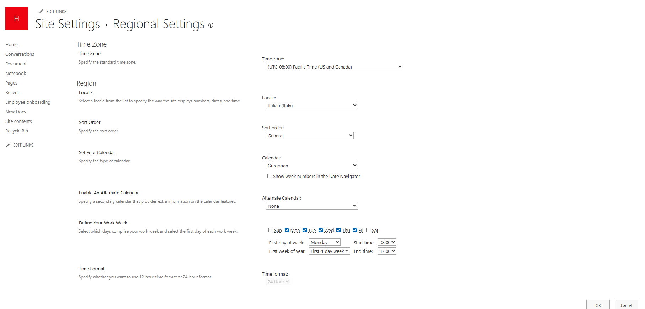Open the Time zone dropdown
The width and height of the screenshot is (645, 309).
[x=334, y=67]
